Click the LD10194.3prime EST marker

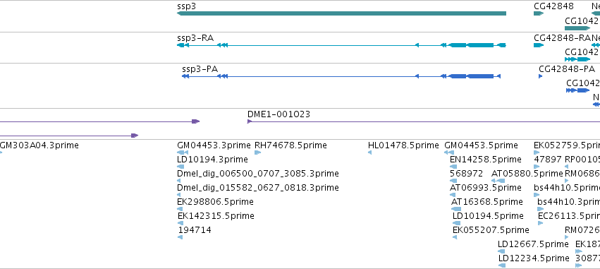180,167
